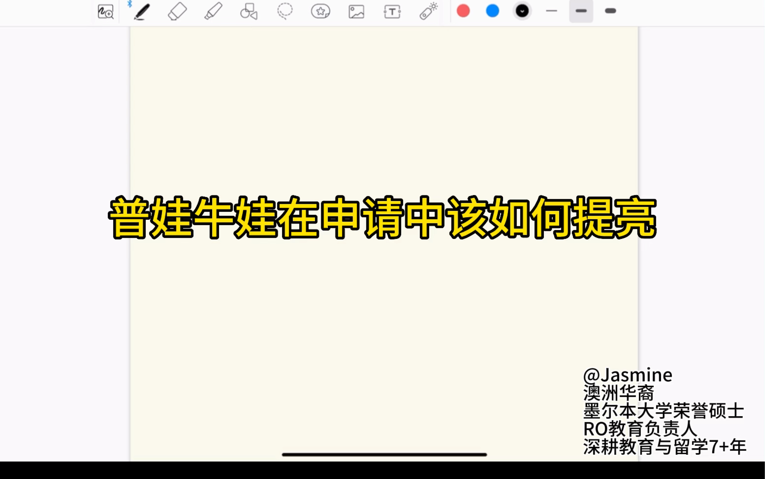Select the Eraser tool
Viewport: 765px width, 479px height.
(177, 12)
